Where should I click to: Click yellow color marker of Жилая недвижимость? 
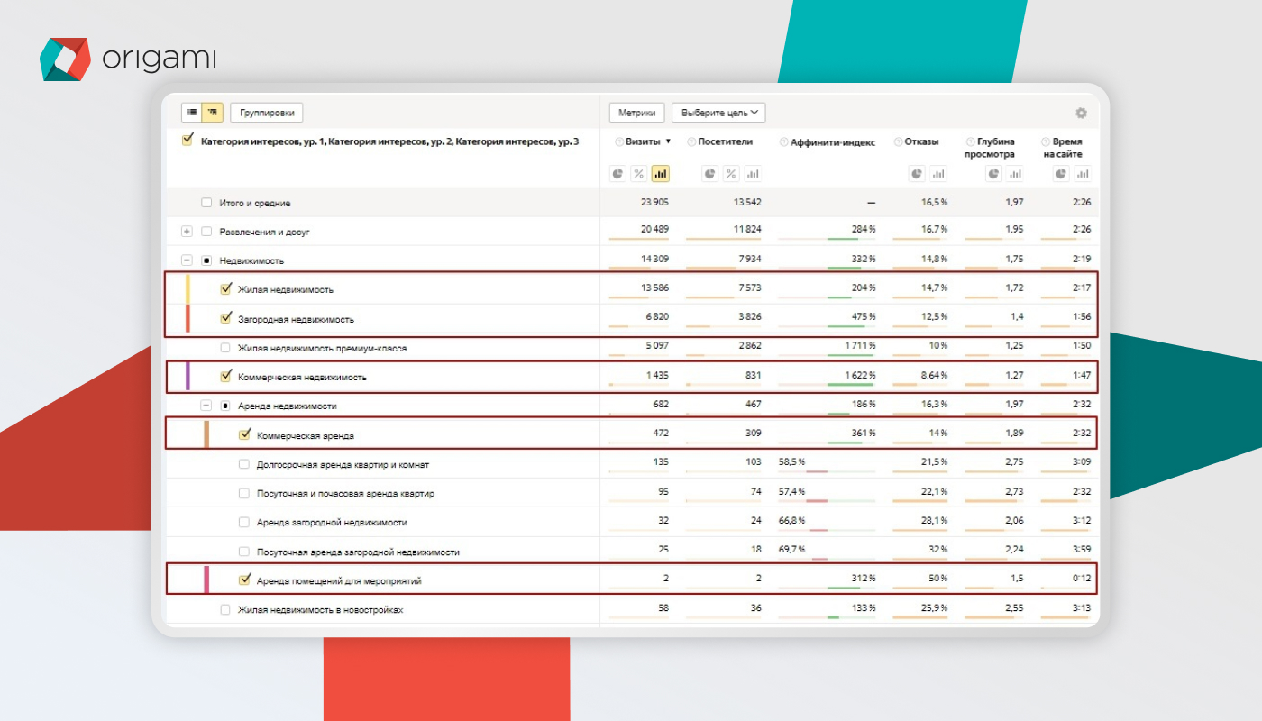point(187,289)
